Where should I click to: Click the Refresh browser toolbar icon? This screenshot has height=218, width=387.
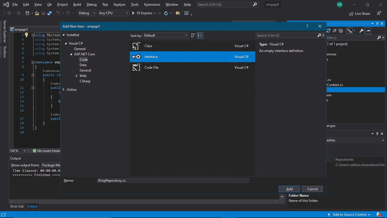[166, 13]
